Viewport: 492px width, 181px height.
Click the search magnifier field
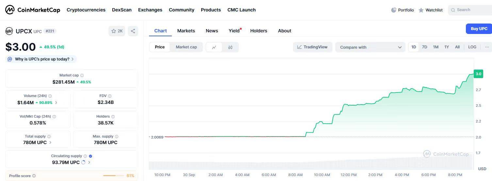tap(470, 10)
